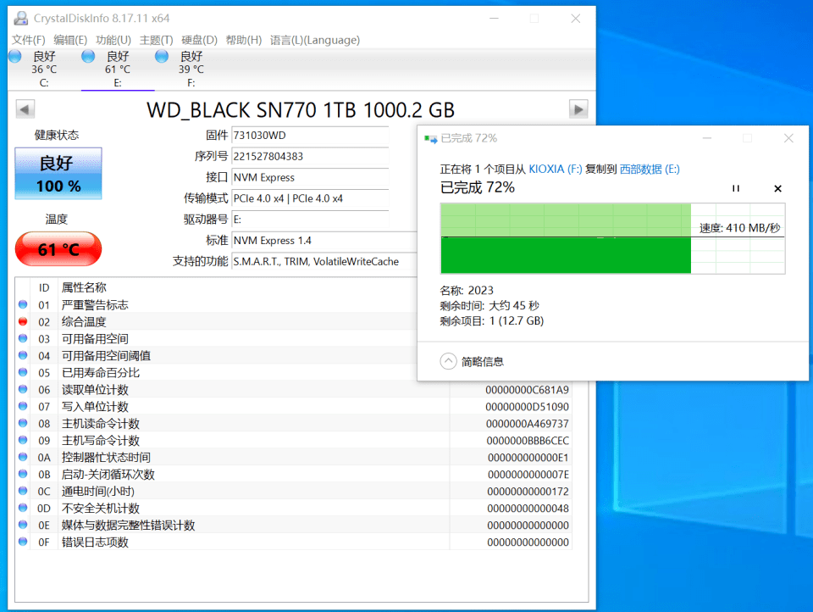The width and height of the screenshot is (813, 612).
Task: Click the copy dialog title bar icon
Action: coord(430,139)
